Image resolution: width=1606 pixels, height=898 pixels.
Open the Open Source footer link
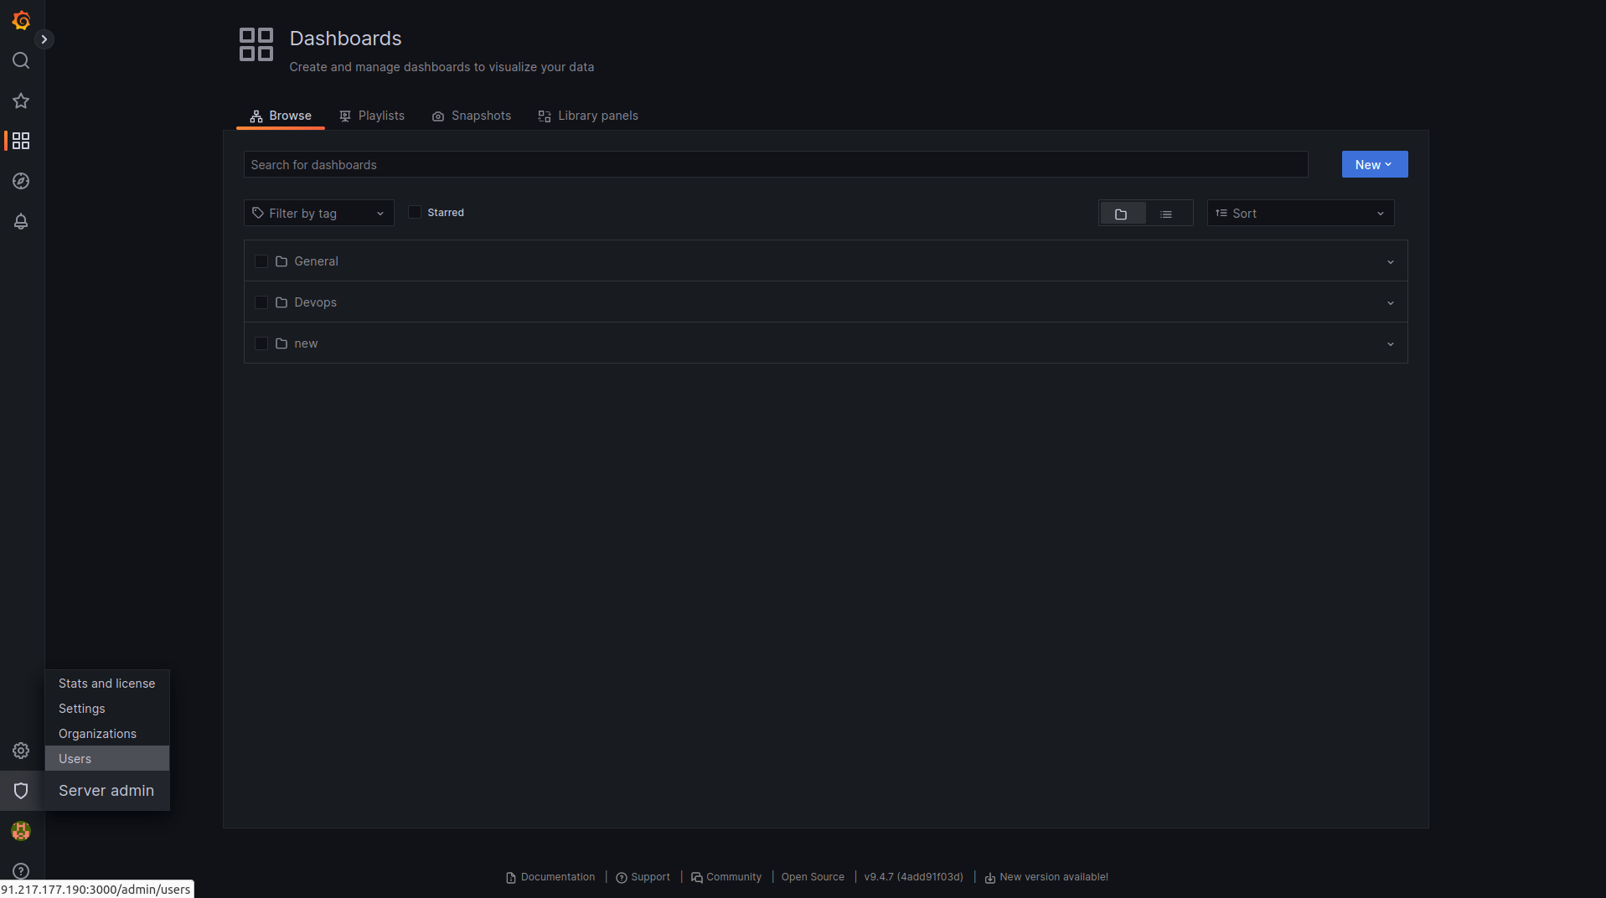tap(813, 877)
